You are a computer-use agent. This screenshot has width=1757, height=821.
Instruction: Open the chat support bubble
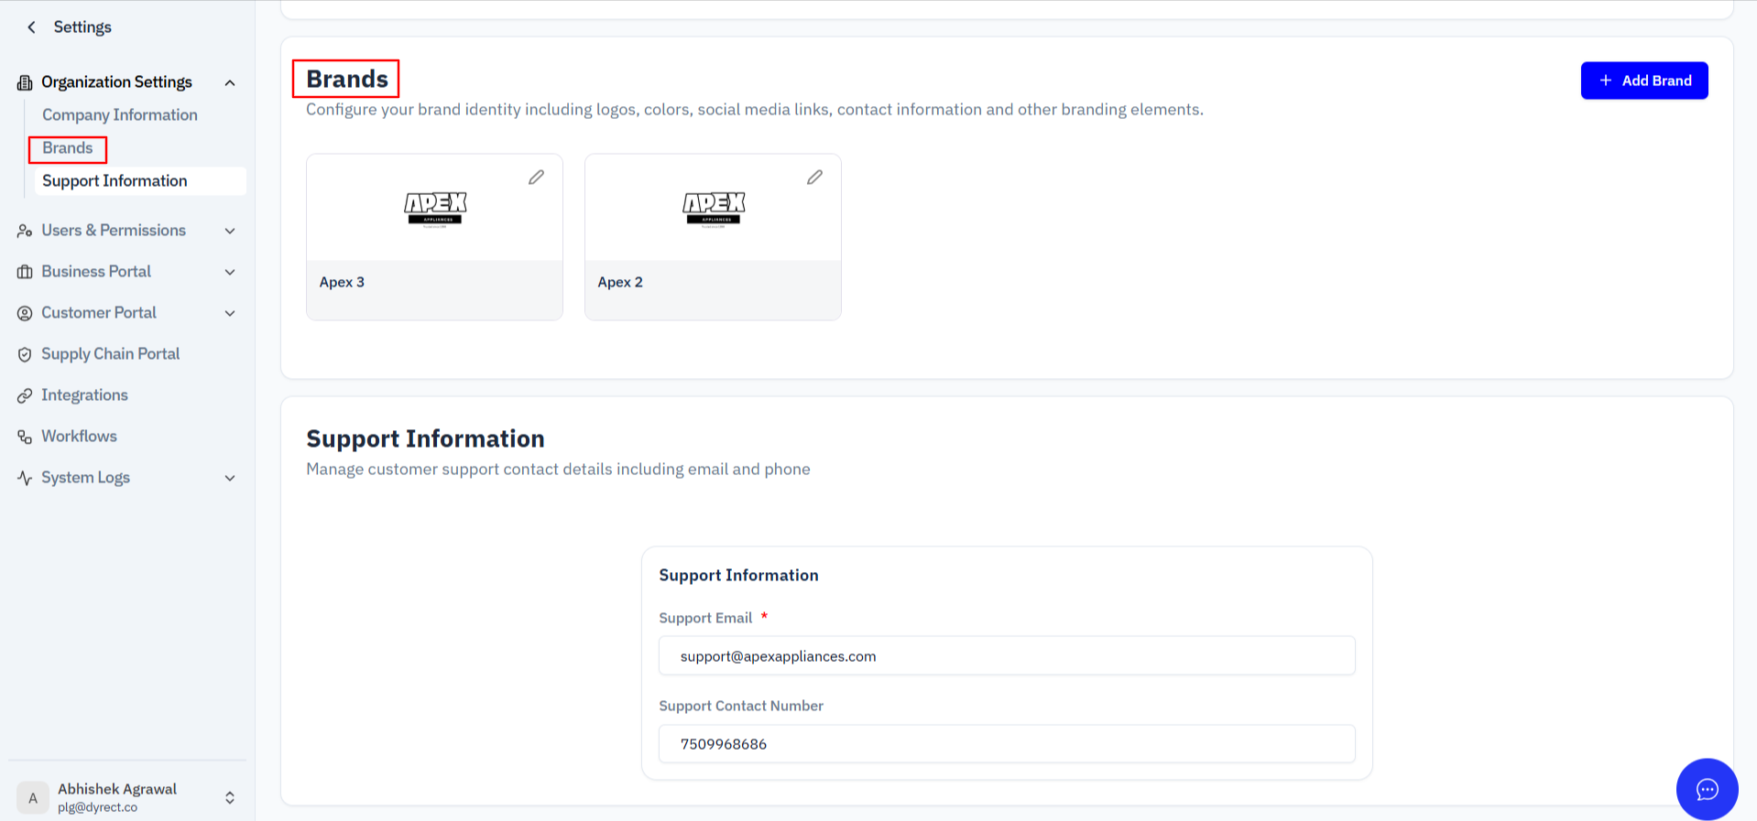click(1707, 789)
